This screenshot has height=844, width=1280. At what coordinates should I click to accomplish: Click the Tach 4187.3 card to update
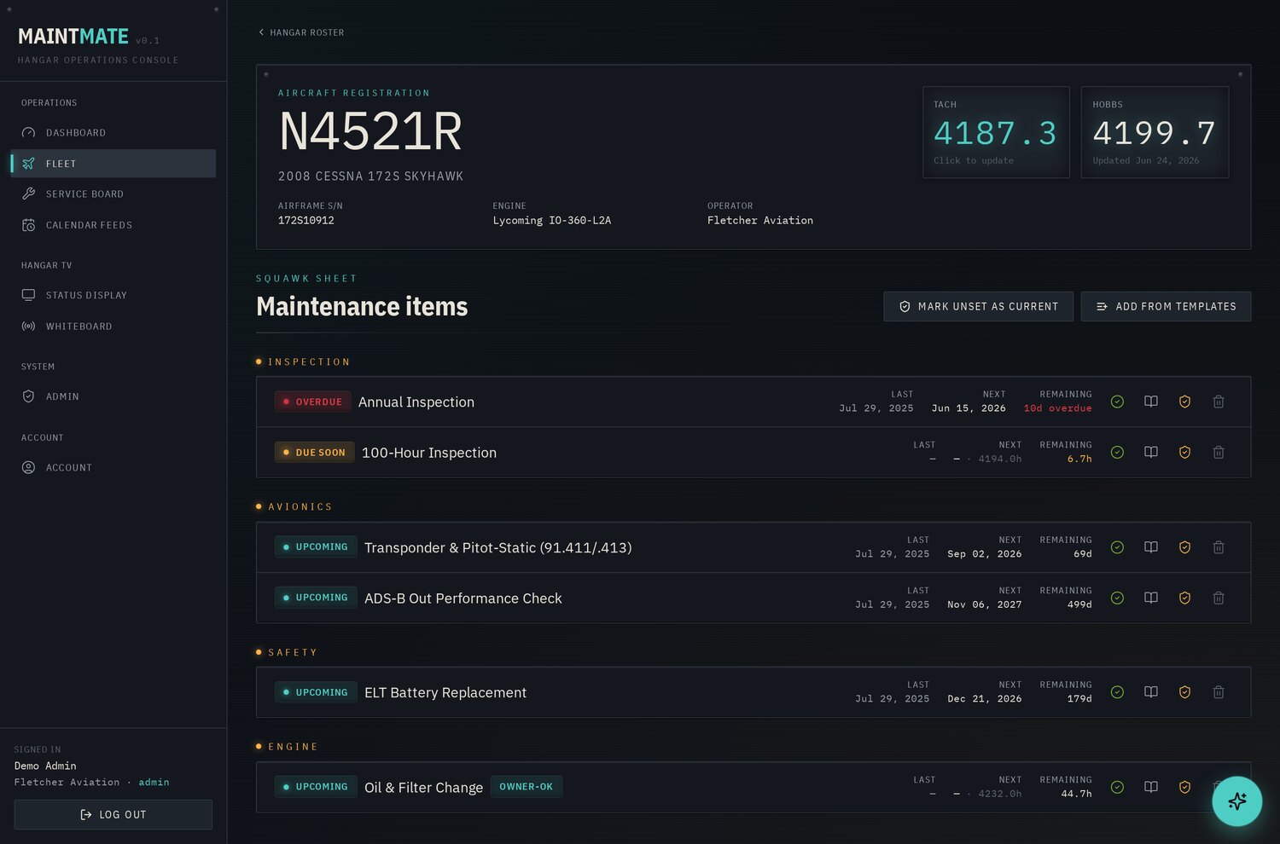996,132
